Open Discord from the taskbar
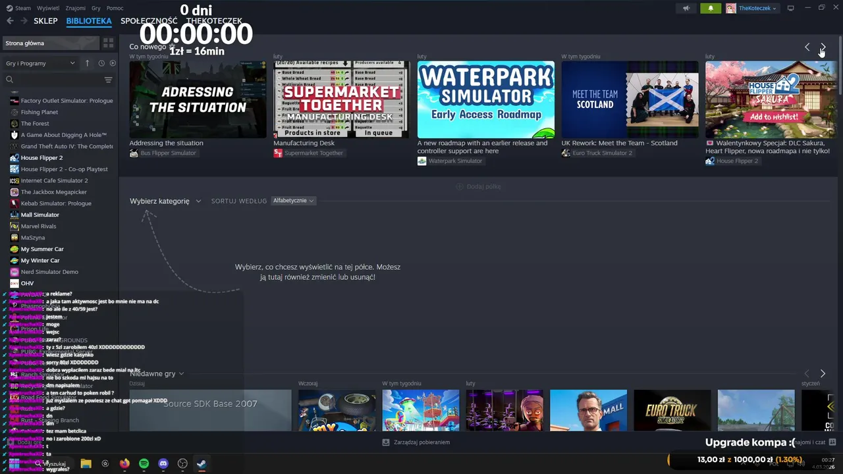843x474 pixels. point(163,463)
